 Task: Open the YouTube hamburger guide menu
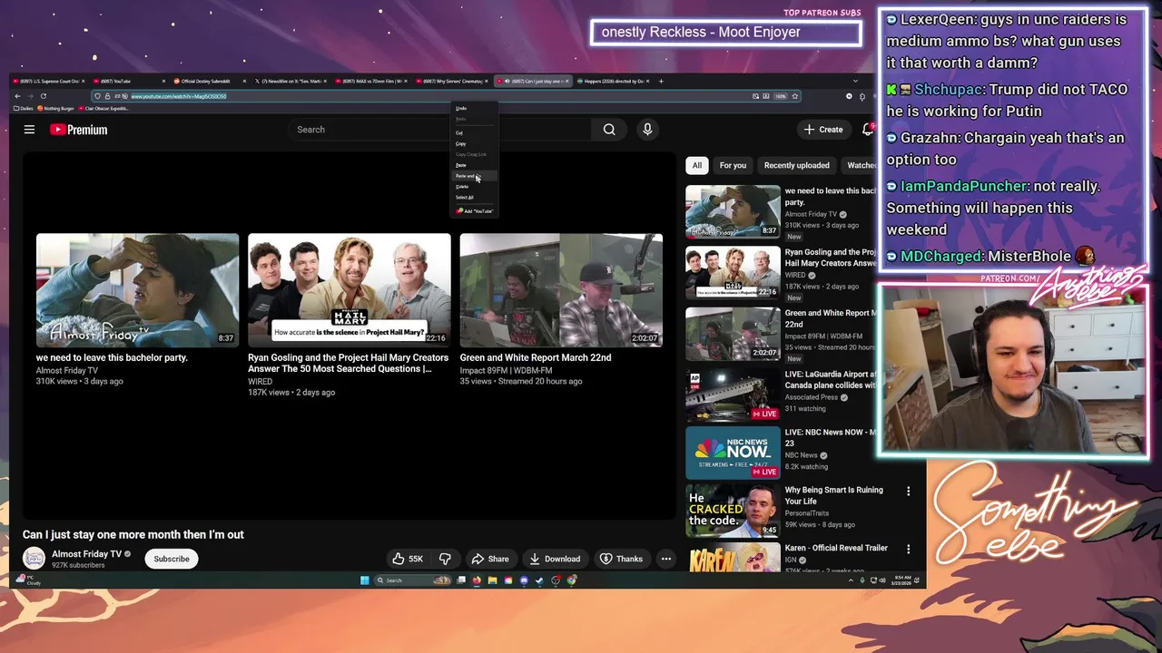click(x=29, y=130)
